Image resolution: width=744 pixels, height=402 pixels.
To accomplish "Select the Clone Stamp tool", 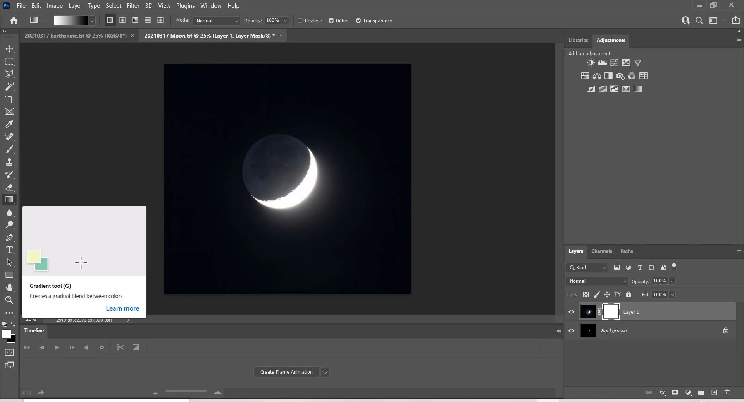I will [10, 162].
